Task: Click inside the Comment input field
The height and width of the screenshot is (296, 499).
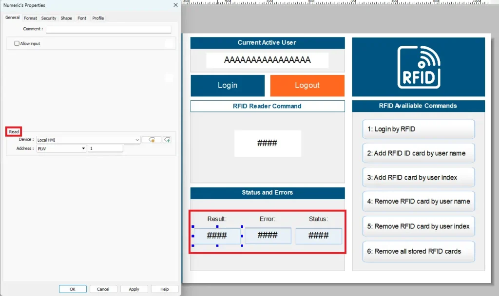Action: [108, 29]
